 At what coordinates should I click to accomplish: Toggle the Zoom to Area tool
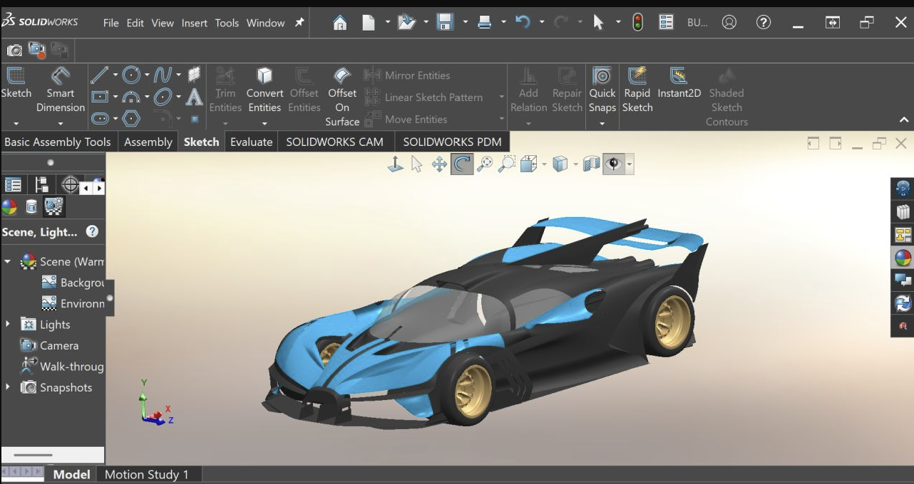(x=507, y=164)
